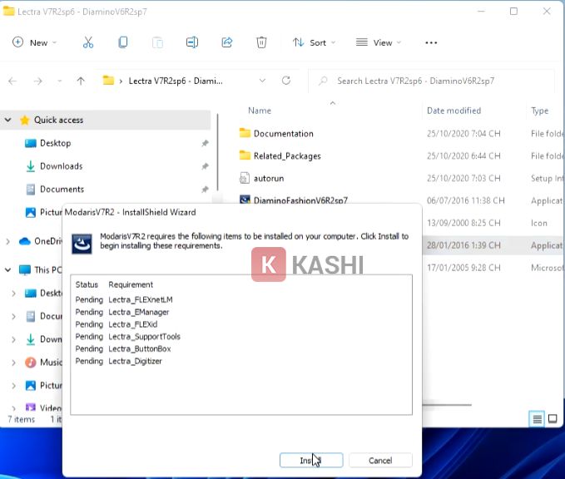Viewport: 565px width, 479px height.
Task: Go up one folder level
Action: click(x=81, y=81)
